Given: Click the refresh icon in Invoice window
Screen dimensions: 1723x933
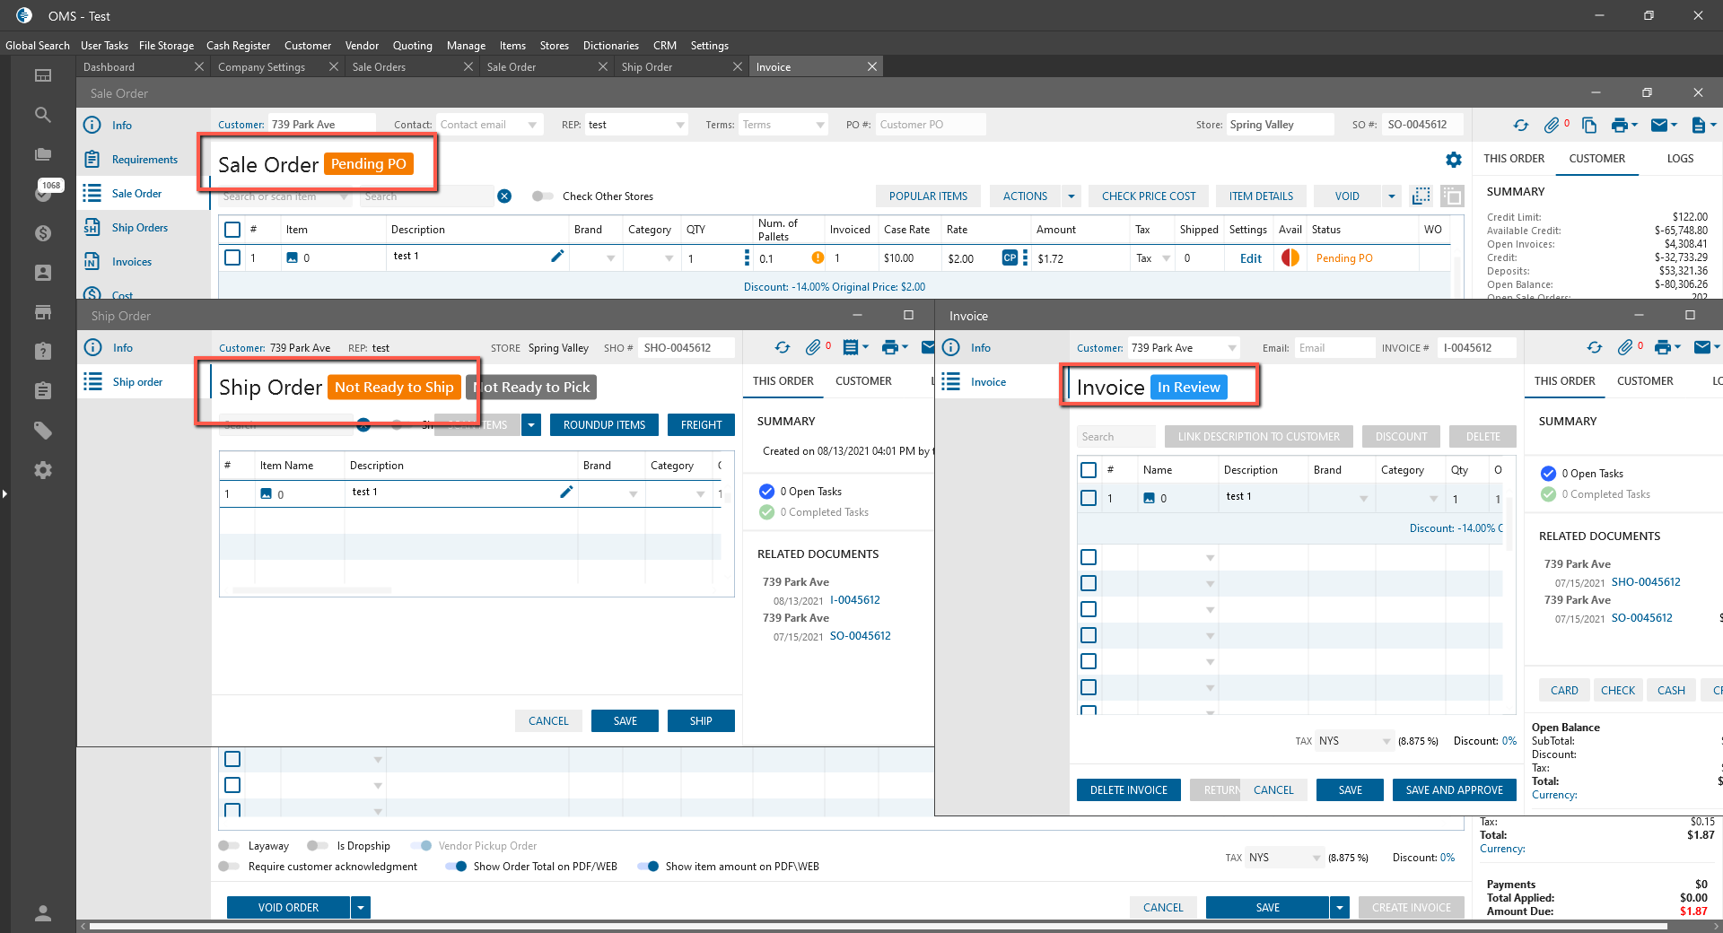Looking at the screenshot, I should click(1595, 348).
